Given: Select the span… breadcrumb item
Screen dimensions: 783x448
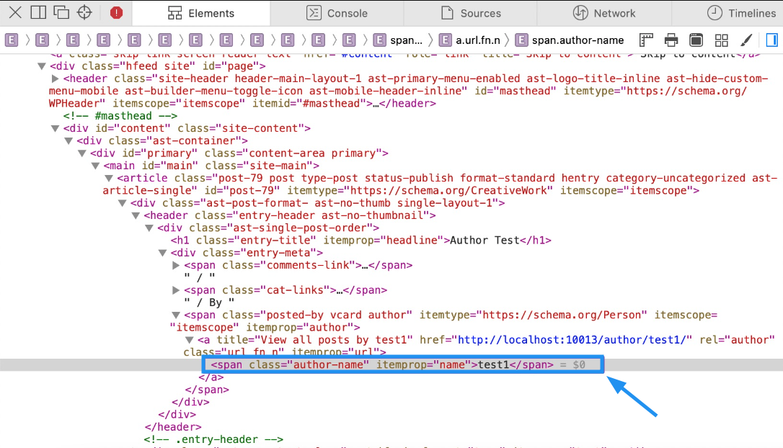Looking at the screenshot, I should tap(398, 40).
